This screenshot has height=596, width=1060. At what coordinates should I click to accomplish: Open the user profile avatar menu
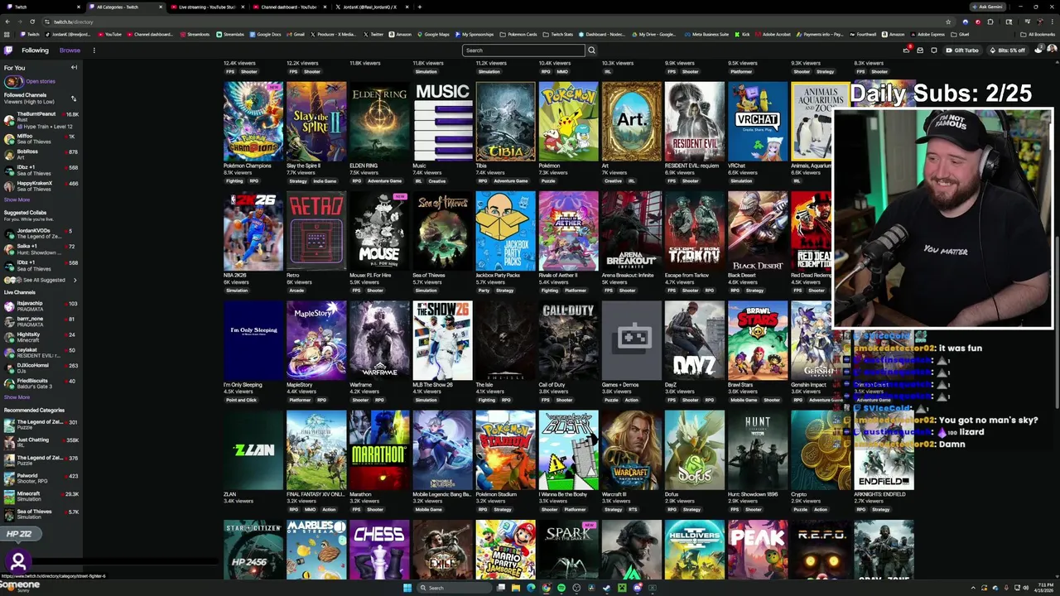pyautogui.click(x=1052, y=50)
